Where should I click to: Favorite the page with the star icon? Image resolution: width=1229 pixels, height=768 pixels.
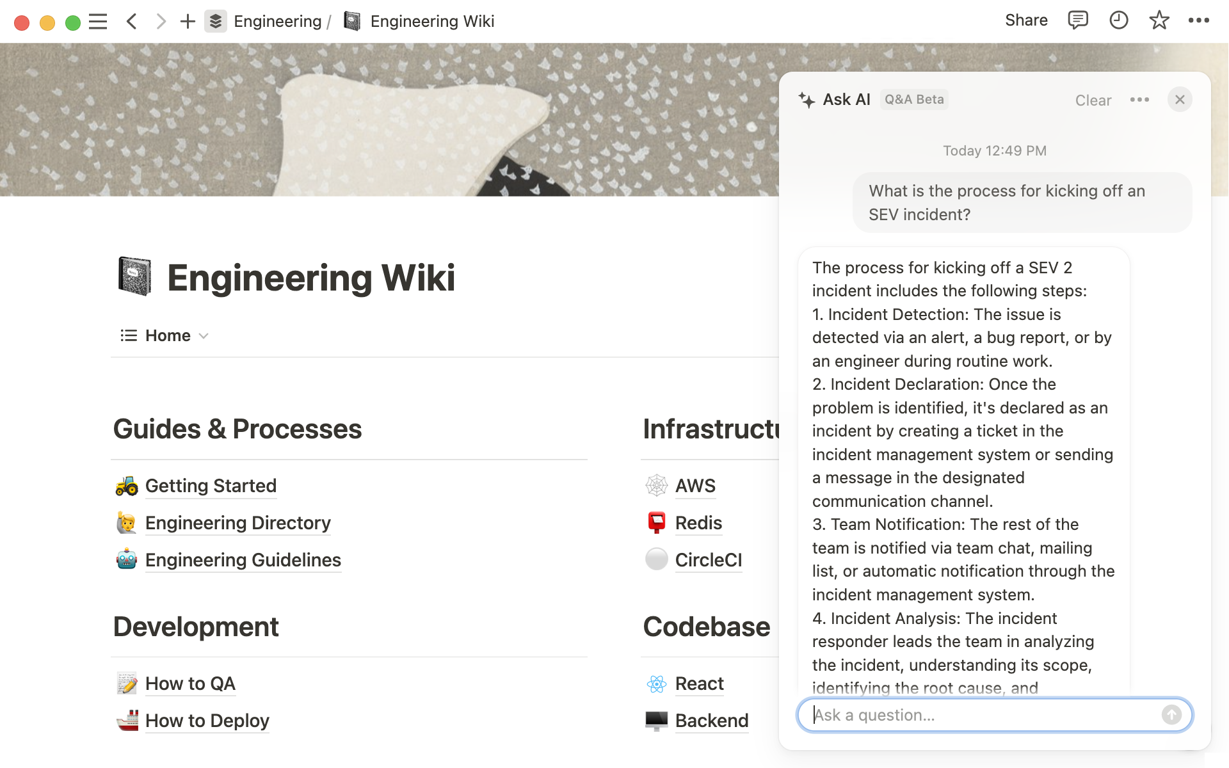pyautogui.click(x=1159, y=21)
